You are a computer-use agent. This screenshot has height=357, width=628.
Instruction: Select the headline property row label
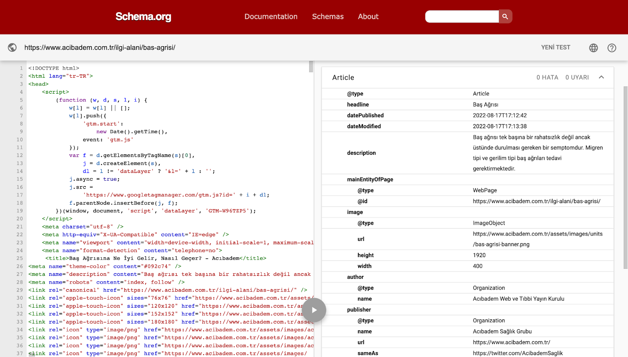pyautogui.click(x=358, y=105)
